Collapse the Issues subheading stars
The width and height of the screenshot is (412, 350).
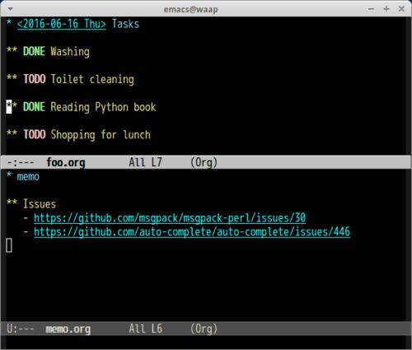[12, 203]
